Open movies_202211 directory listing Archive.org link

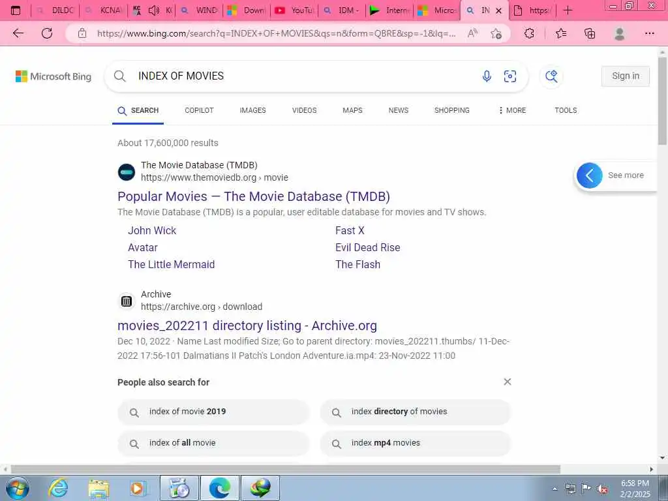(247, 326)
